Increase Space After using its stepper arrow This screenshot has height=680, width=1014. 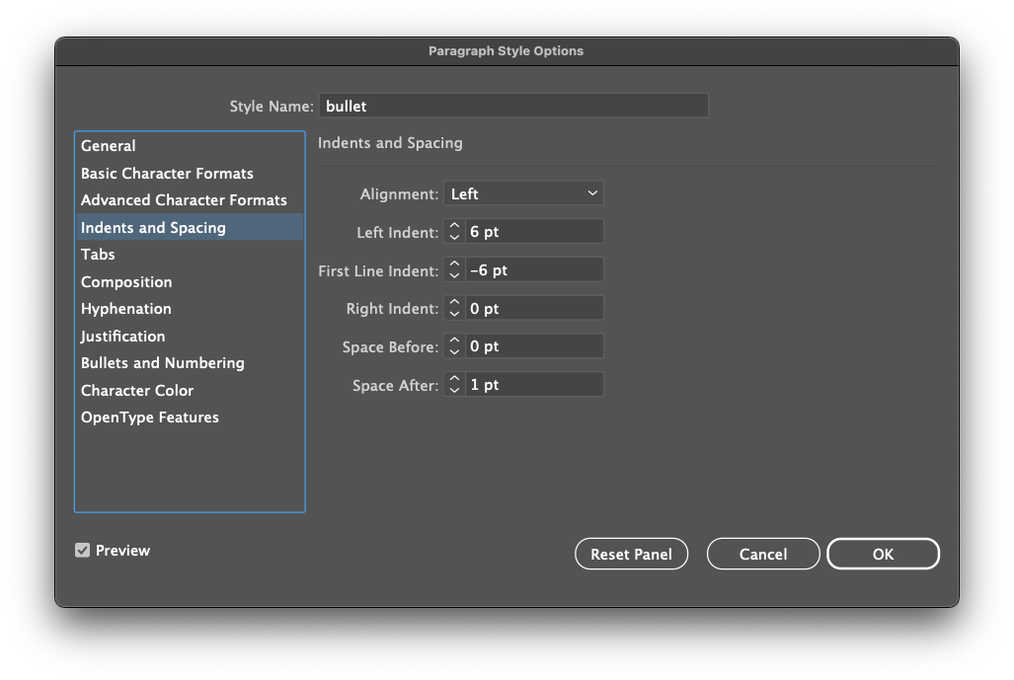[454, 379]
